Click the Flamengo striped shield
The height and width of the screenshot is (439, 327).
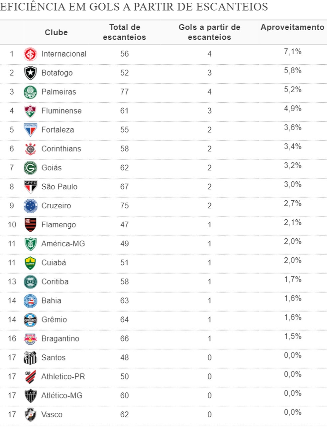click(x=30, y=225)
